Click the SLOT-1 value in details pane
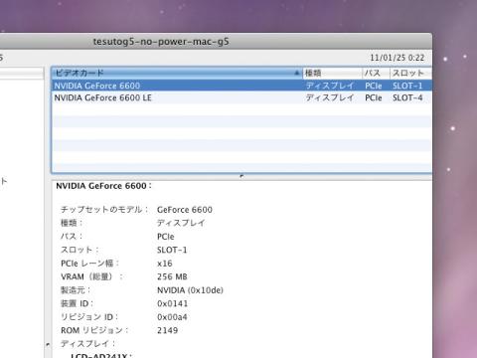This screenshot has width=477, height=358. click(x=172, y=250)
